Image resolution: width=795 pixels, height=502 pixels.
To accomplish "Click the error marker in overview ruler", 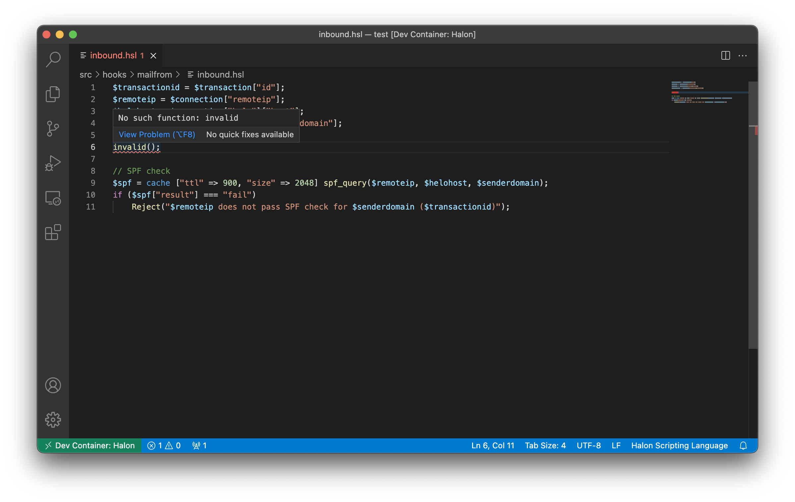I will [x=756, y=131].
